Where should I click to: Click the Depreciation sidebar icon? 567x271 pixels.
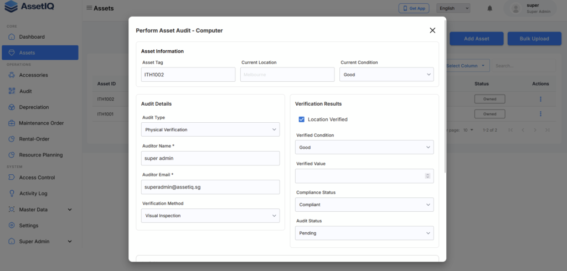point(12,107)
